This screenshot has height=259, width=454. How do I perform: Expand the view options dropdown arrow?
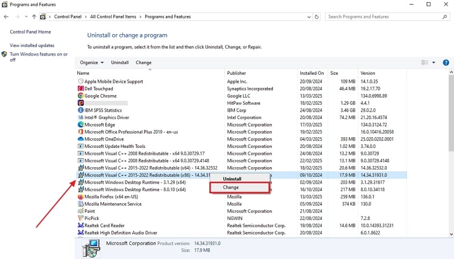click(434, 62)
